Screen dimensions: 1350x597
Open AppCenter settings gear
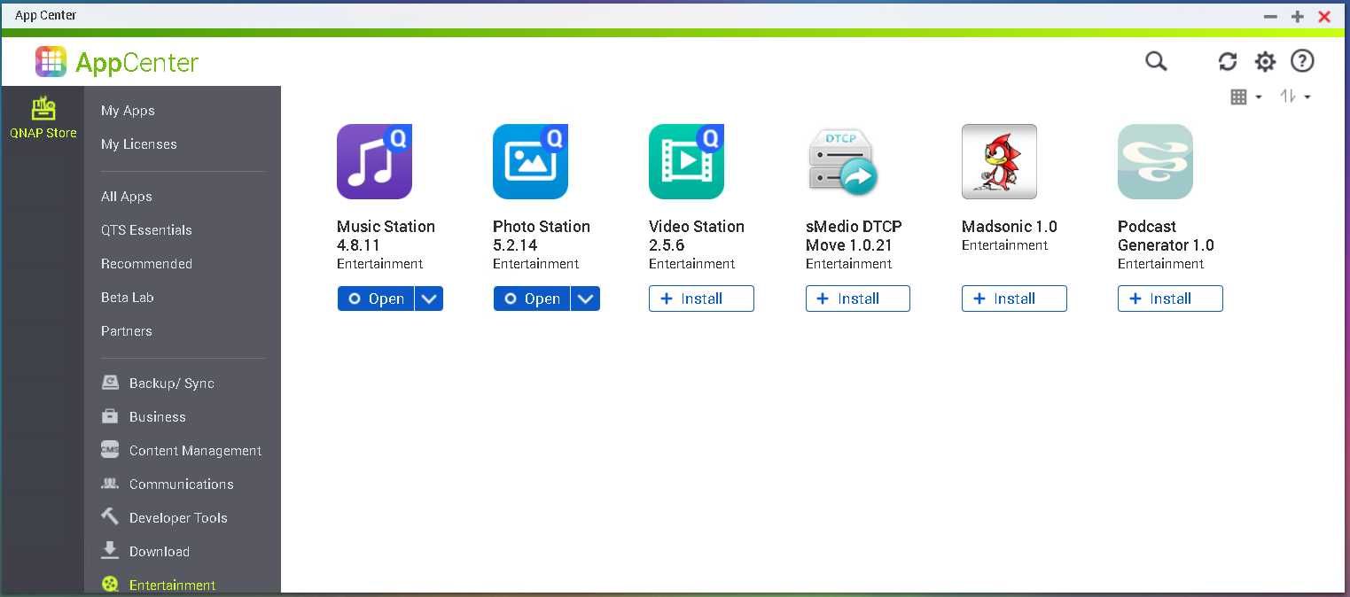1265,61
